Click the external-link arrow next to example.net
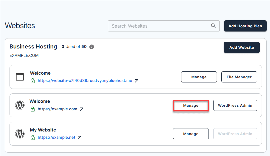270x156 pixels. coord(80,138)
